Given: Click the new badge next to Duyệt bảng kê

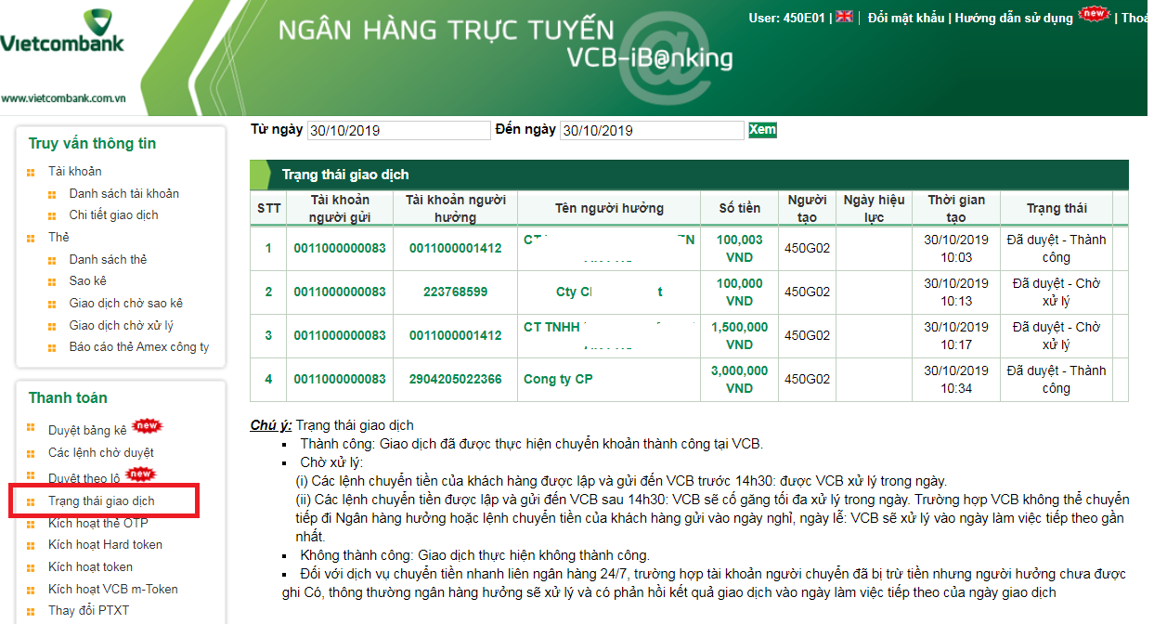Looking at the screenshot, I should point(148,425).
